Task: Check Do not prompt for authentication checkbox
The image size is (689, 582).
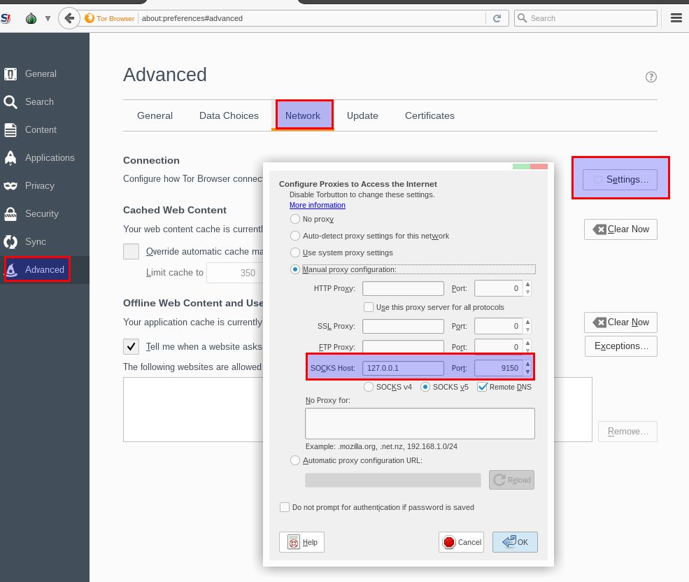Action: coord(285,507)
